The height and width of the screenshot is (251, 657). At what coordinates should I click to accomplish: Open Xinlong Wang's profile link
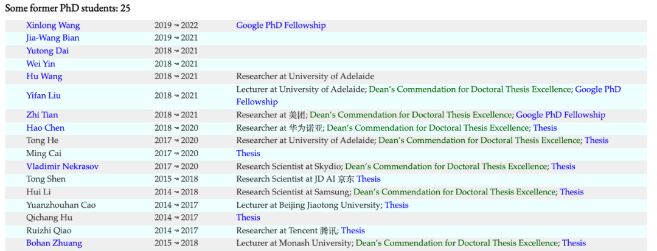[53, 26]
